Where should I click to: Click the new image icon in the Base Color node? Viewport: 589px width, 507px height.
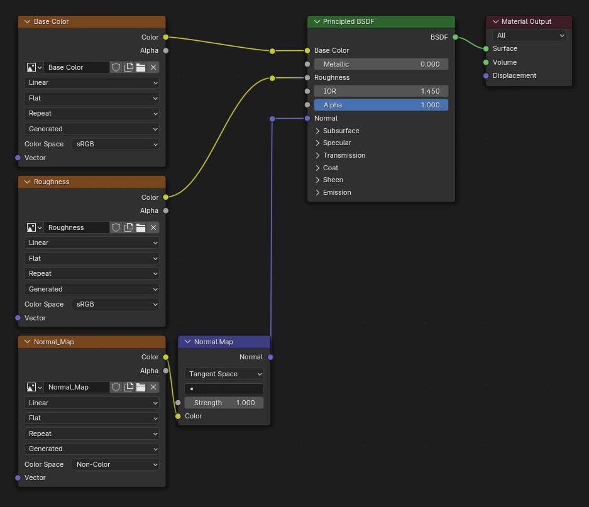point(128,67)
